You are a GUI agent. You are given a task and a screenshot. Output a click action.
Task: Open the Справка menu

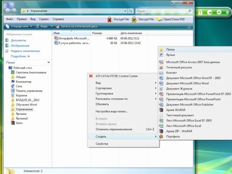[58, 19]
